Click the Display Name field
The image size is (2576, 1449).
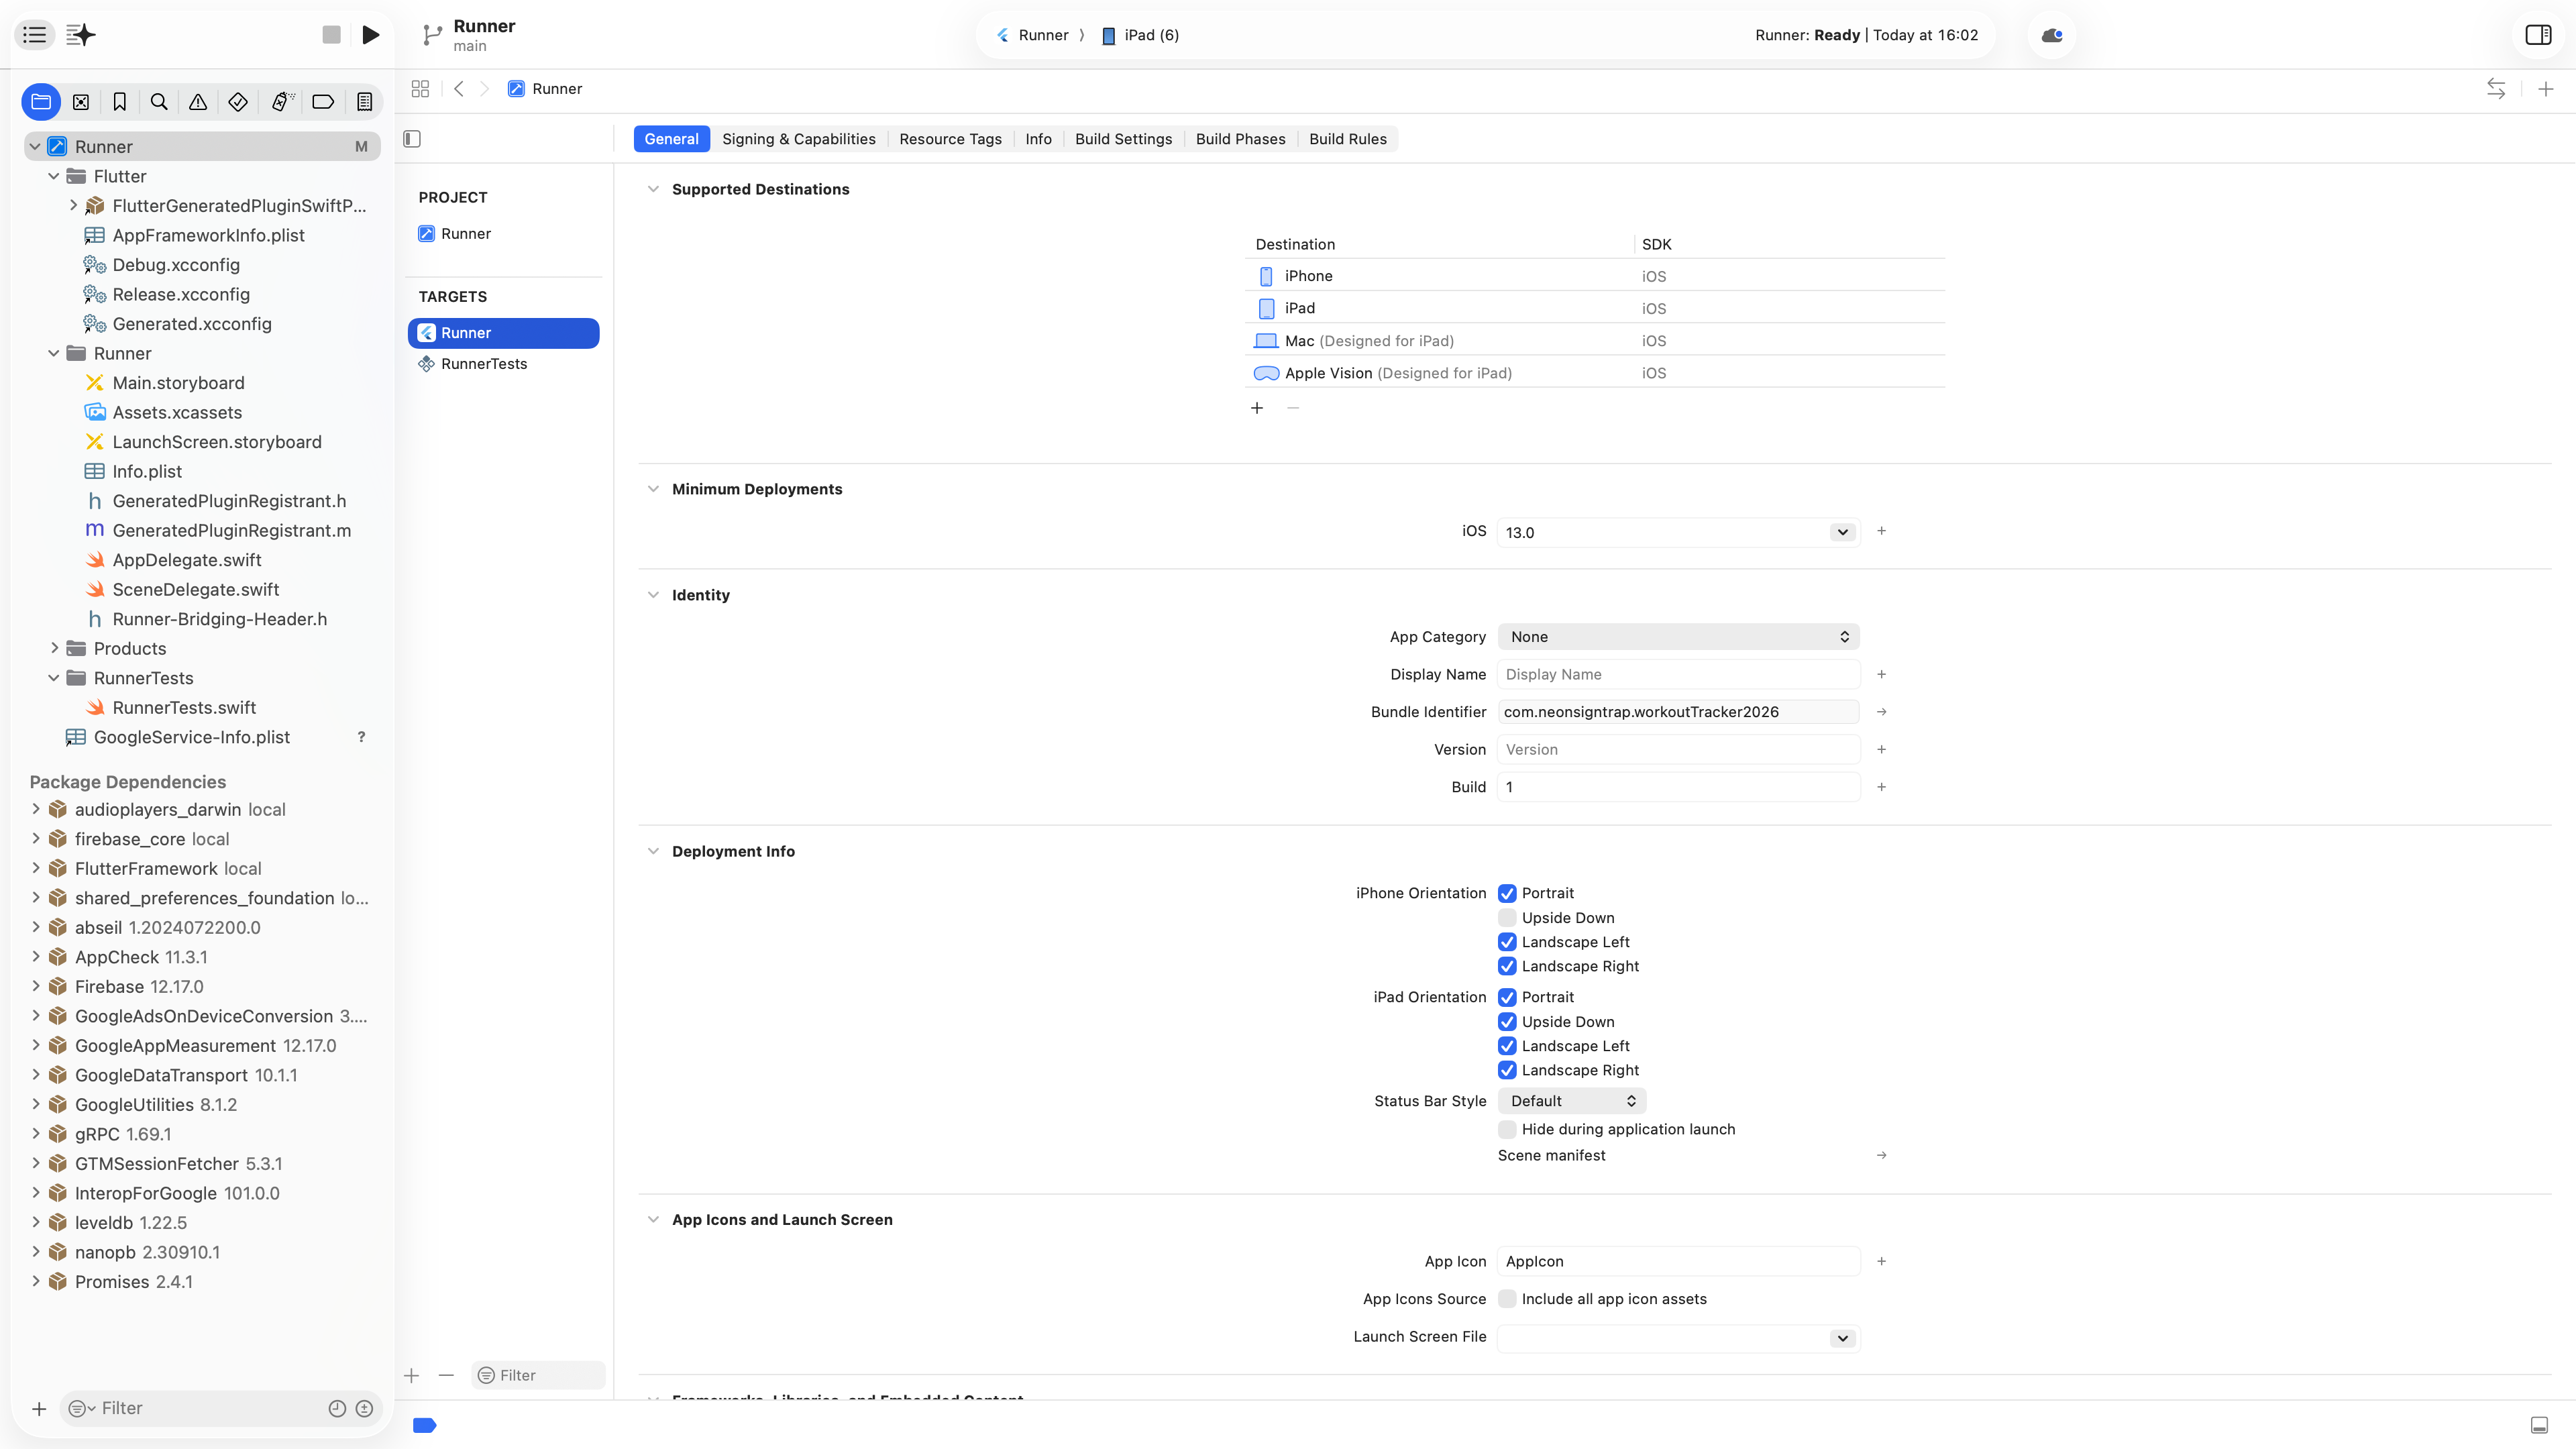click(x=1678, y=675)
